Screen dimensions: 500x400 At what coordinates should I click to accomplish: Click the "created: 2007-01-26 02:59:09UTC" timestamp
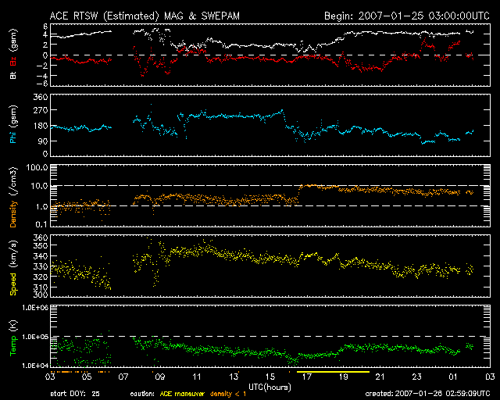(427, 394)
